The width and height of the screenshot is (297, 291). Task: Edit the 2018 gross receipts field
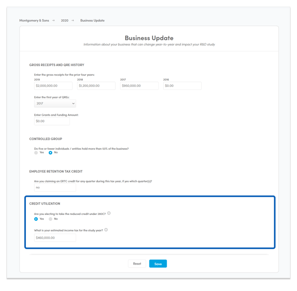(x=96, y=86)
